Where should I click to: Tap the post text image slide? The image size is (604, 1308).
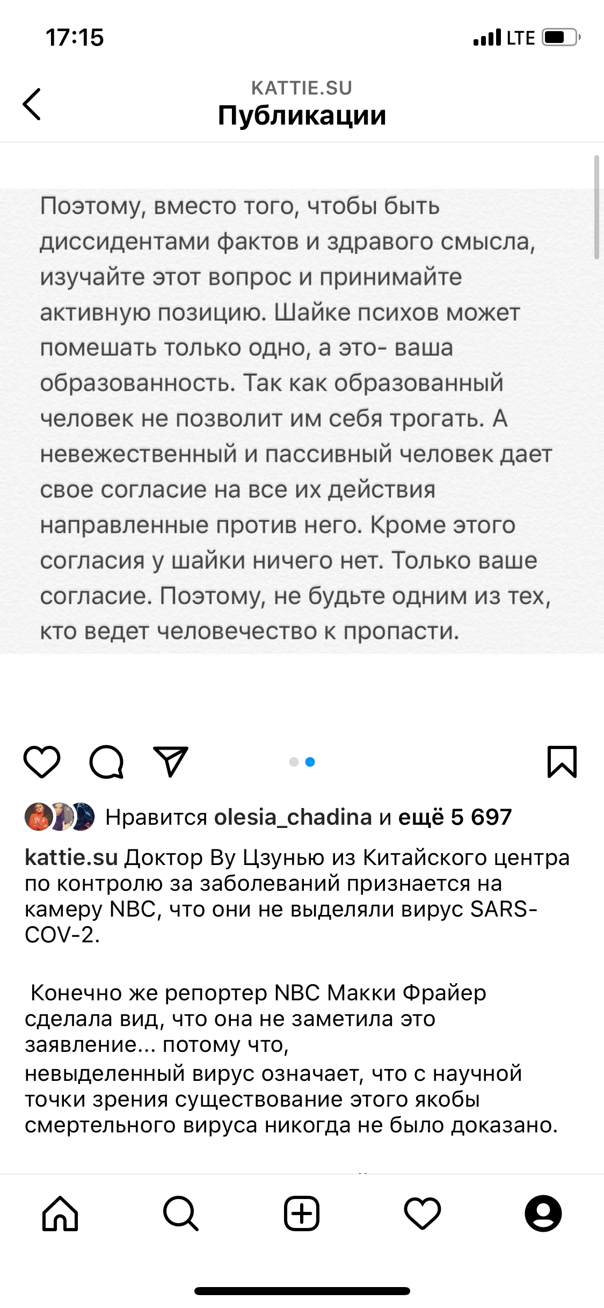point(302,420)
